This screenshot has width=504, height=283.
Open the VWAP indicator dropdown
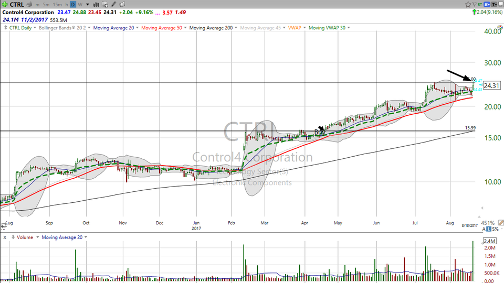[304, 28]
